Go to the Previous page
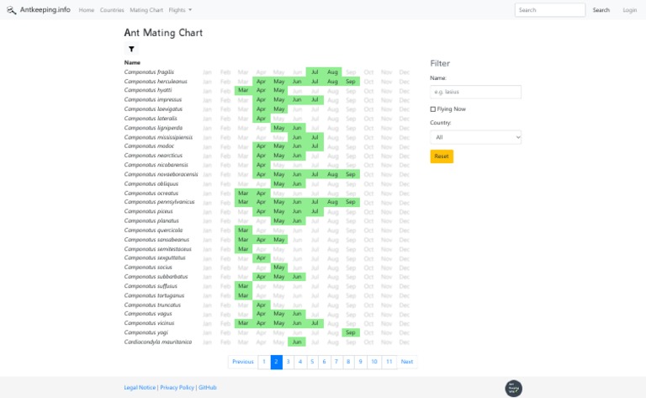The height and width of the screenshot is (398, 646). click(243, 362)
